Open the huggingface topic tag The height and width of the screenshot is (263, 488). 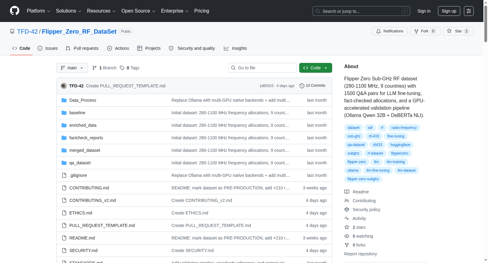click(400, 145)
